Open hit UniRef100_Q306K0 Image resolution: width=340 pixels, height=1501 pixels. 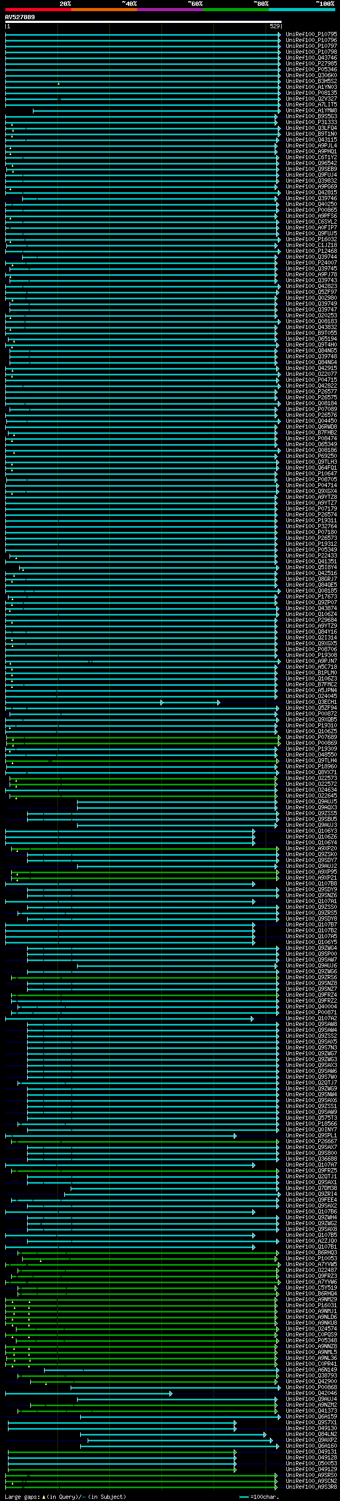pos(311,75)
